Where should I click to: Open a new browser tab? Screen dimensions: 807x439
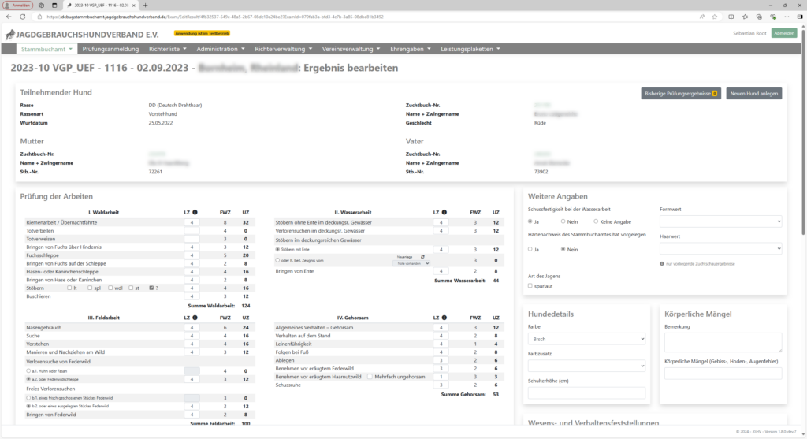pyautogui.click(x=145, y=6)
